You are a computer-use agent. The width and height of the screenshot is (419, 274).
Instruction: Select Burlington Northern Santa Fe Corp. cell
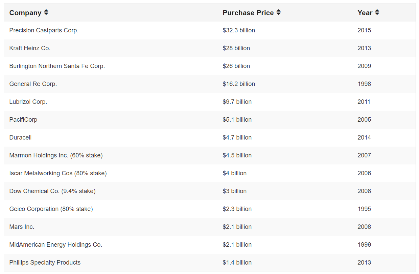coord(57,66)
